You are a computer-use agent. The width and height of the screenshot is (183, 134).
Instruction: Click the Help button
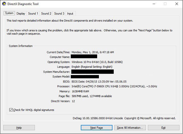click(19, 128)
